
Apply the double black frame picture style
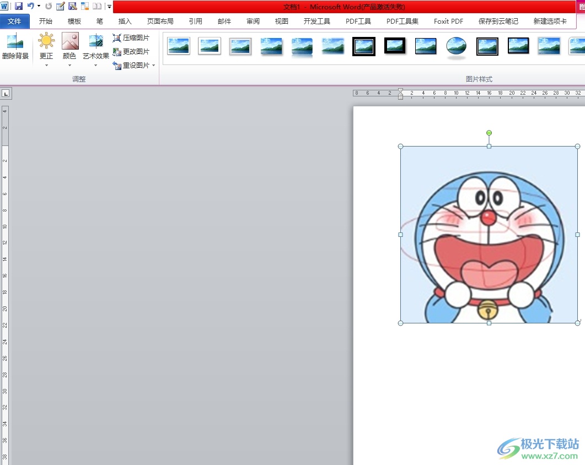coord(364,46)
